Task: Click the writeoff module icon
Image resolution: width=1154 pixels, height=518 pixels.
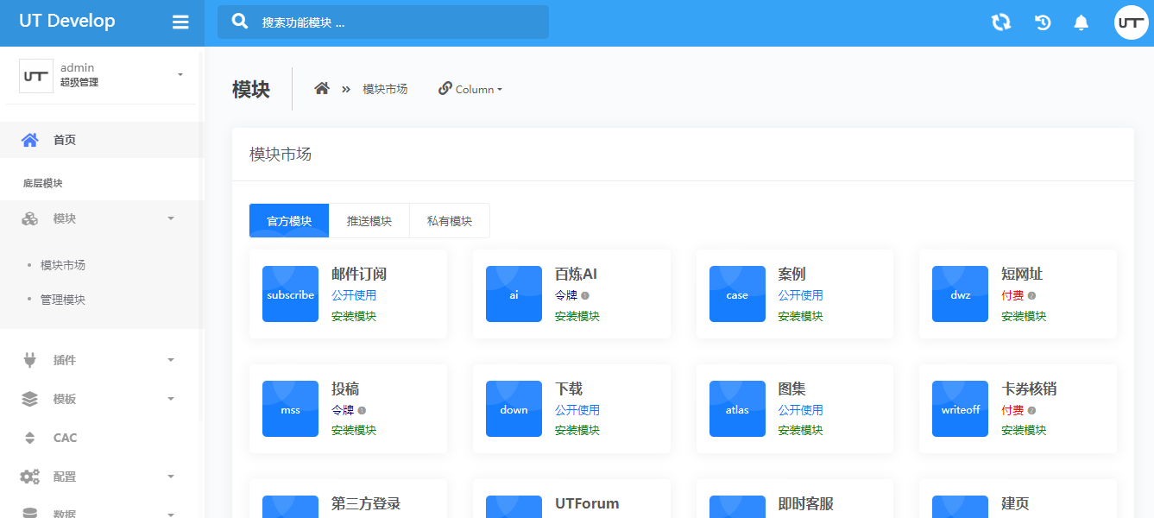Action: (x=960, y=409)
